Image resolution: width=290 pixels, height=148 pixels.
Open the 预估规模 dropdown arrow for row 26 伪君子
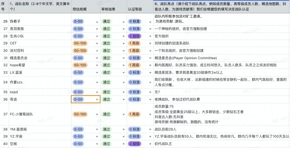97,22
